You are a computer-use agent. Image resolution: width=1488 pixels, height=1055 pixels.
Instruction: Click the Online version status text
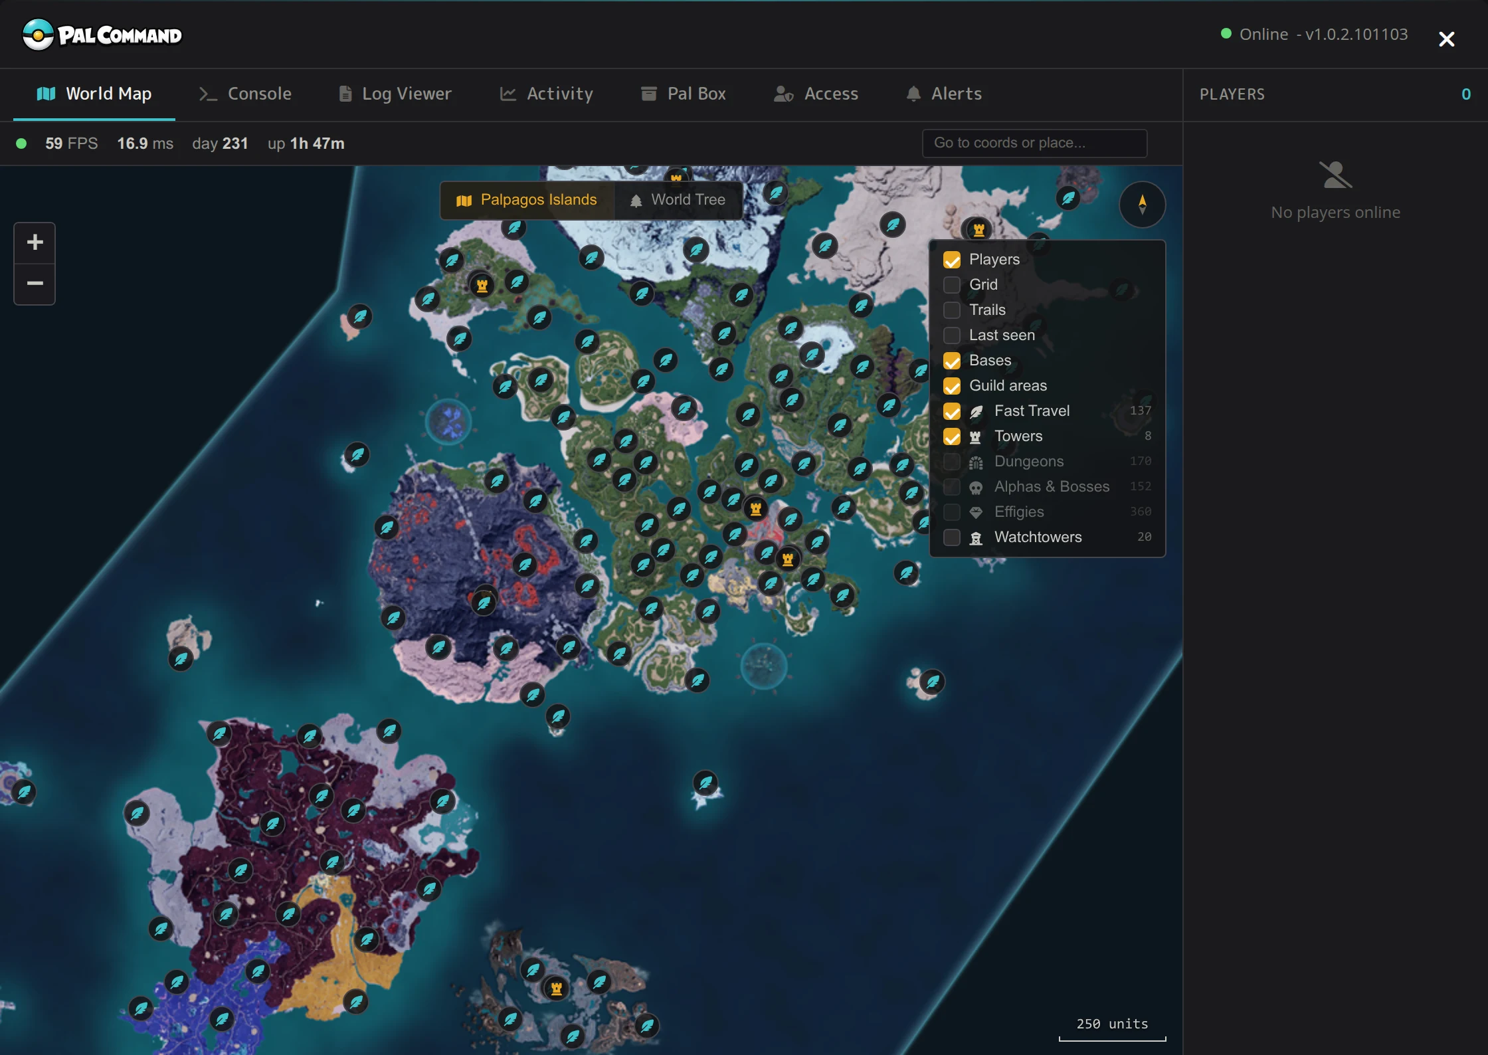[1315, 34]
